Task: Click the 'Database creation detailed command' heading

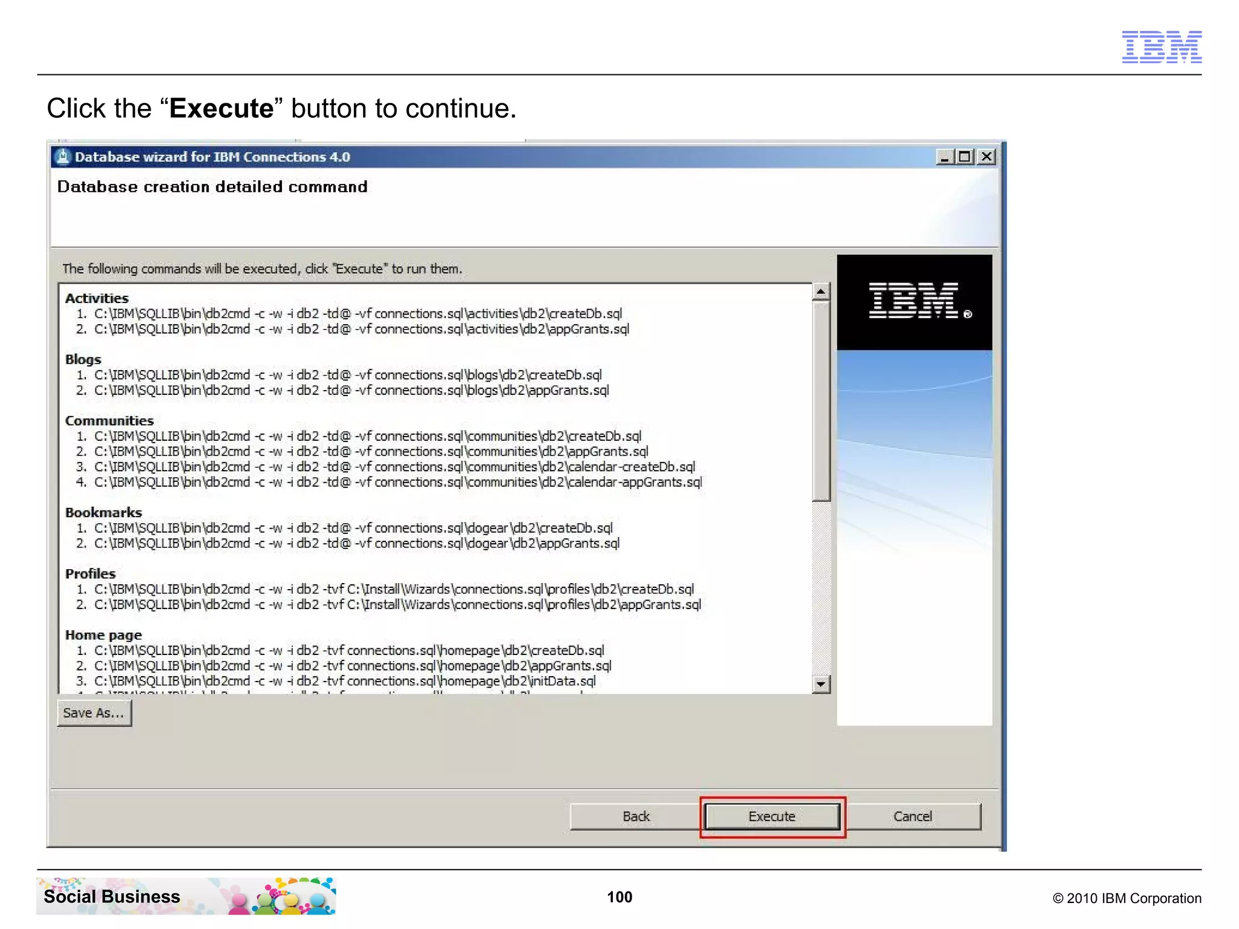Action: pyautogui.click(x=212, y=186)
